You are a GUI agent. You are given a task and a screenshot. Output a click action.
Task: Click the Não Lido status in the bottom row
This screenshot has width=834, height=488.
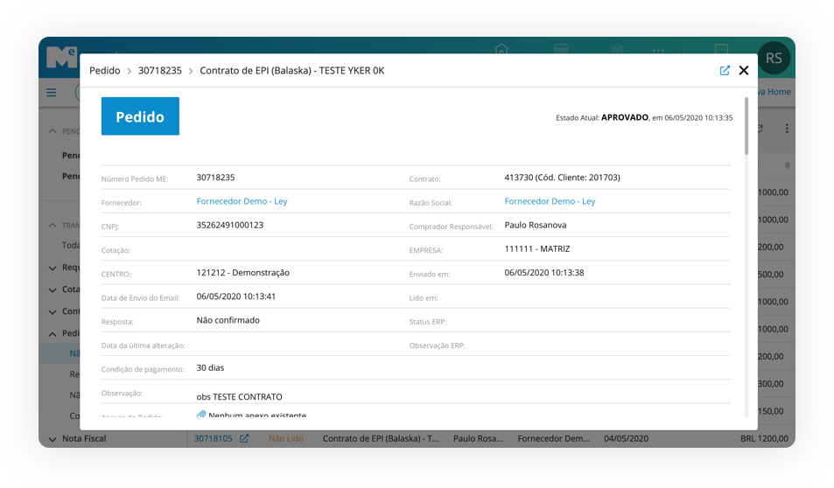pos(286,438)
